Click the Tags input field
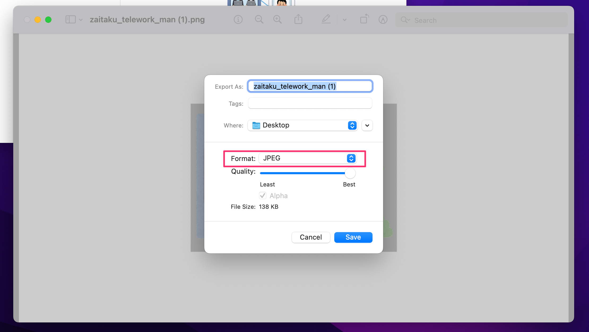Image resolution: width=589 pixels, height=332 pixels. [310, 103]
